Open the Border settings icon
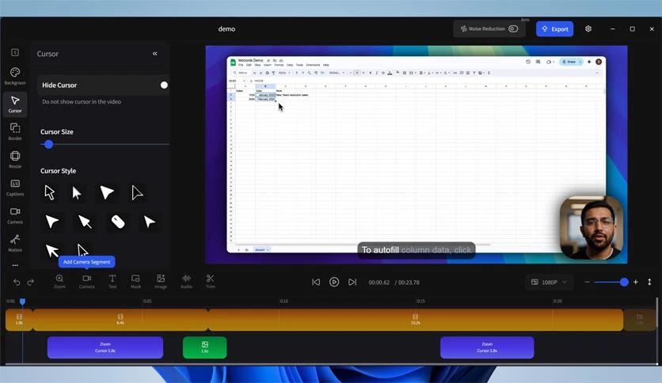The height and width of the screenshot is (383, 662). (15, 132)
